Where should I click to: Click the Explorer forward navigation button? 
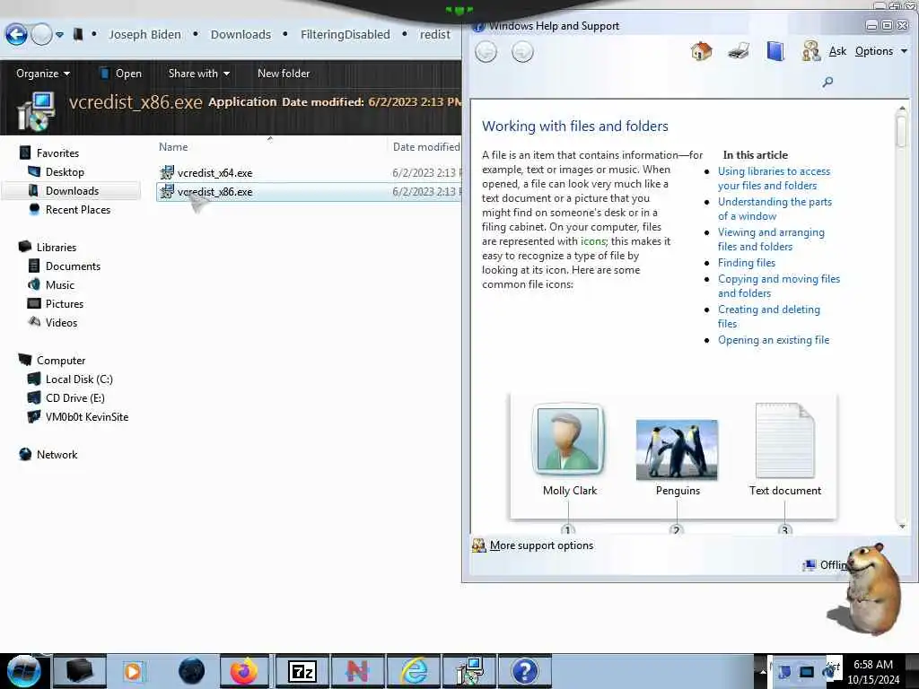pyautogui.click(x=41, y=35)
